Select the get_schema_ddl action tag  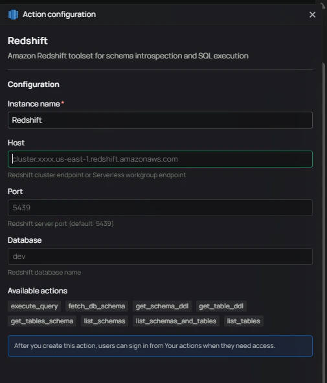(162, 306)
